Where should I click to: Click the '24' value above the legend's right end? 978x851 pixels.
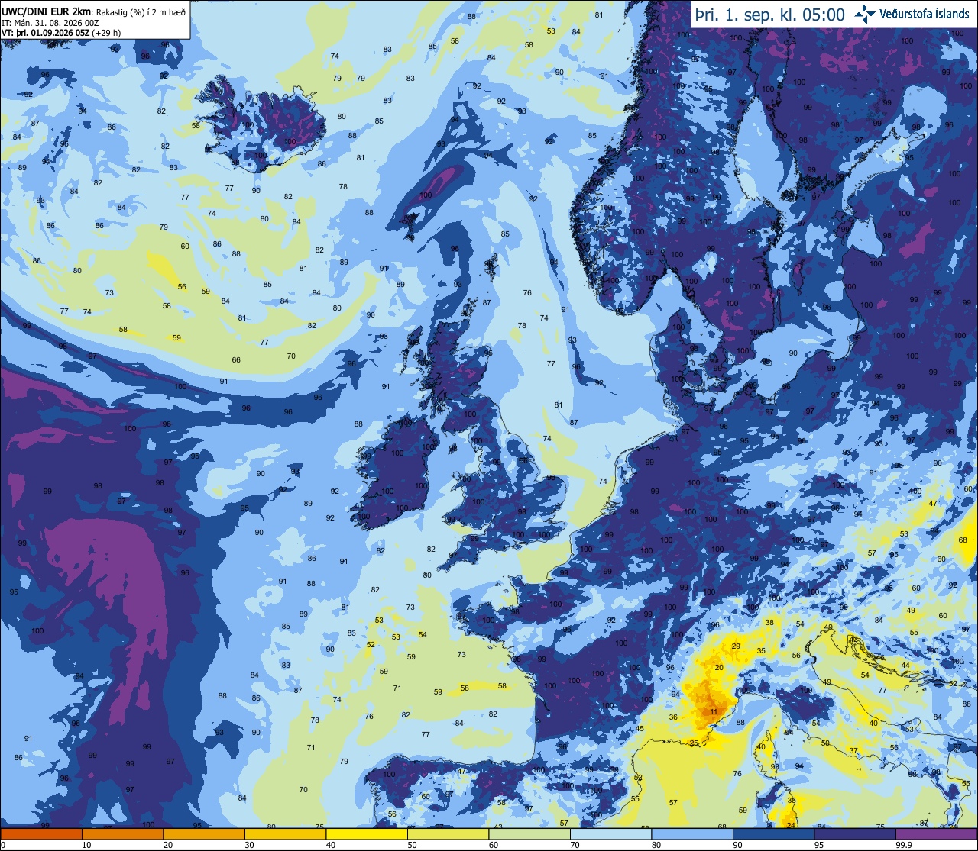click(791, 825)
